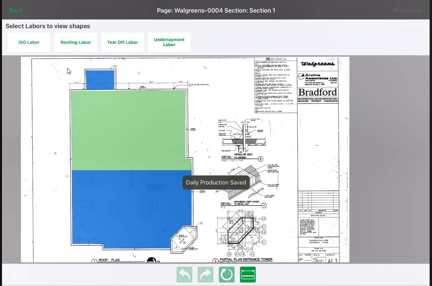Click the PIPING OR VENT FLASHING detail label
This screenshot has width=432, height=286.
click(x=244, y=156)
